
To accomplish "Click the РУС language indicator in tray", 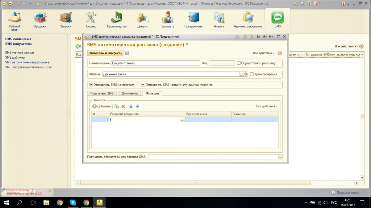I will (x=334, y=203).
